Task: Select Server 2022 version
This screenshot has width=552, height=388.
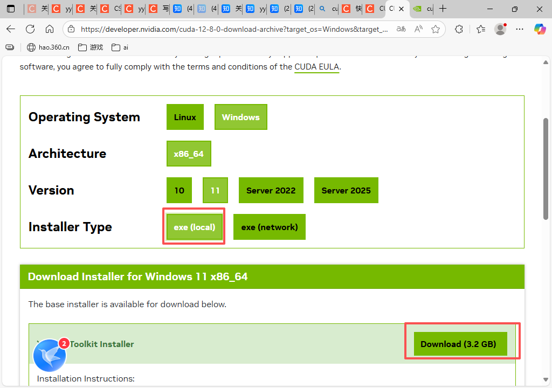Action: (271, 190)
